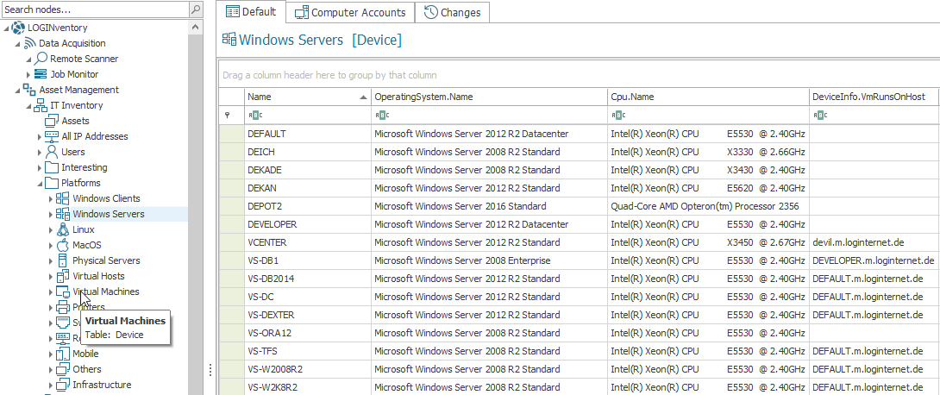Click the Data Acquisition signal icon
Image resolution: width=940 pixels, height=395 pixels.
tap(29, 43)
